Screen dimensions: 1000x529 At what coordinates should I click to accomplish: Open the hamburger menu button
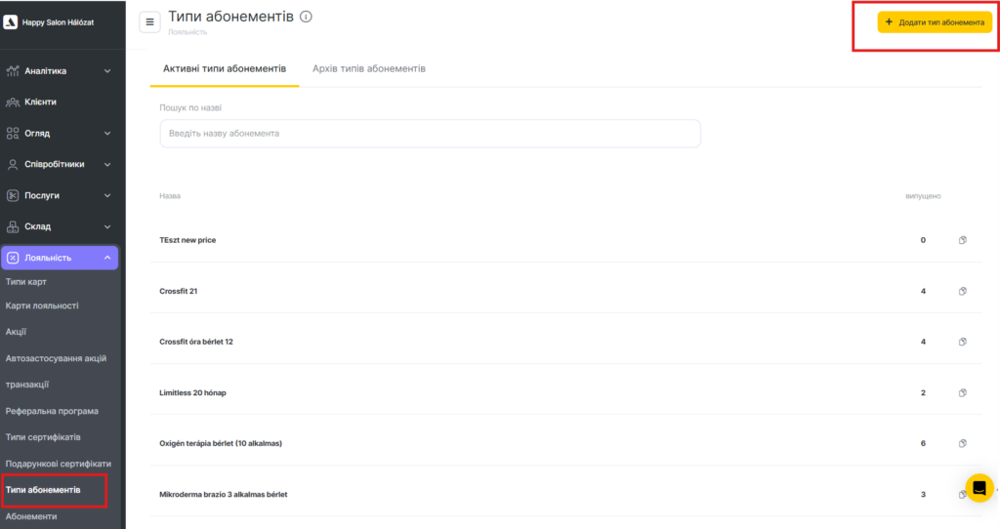coord(149,21)
